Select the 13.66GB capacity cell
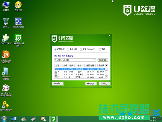Screen dimensions: 162x122 click(x=90, y=77)
